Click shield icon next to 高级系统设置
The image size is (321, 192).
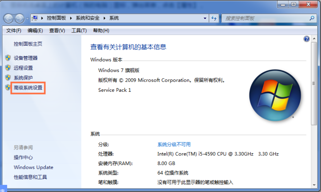click(8, 87)
